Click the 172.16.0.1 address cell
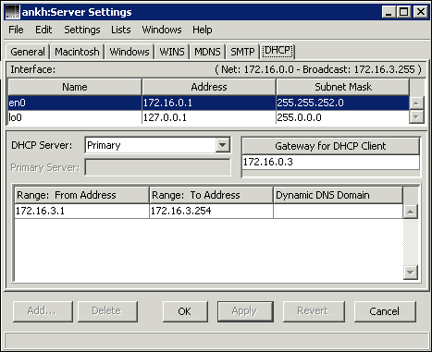Screen dimensions: 432x352 (209, 103)
